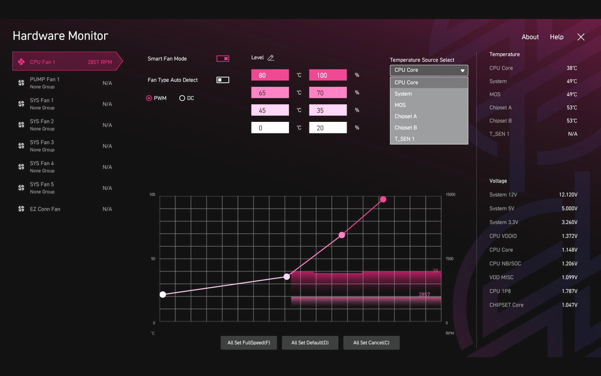
Task: Select the DC radio button
Action: click(x=182, y=98)
